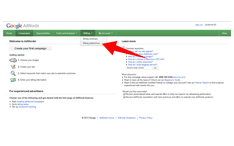Click the budget money icon
234x146 pixels.
click(13, 60)
